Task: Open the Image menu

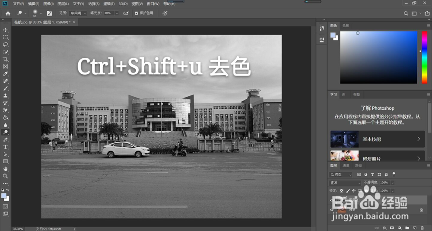Action: pyautogui.click(x=48, y=4)
